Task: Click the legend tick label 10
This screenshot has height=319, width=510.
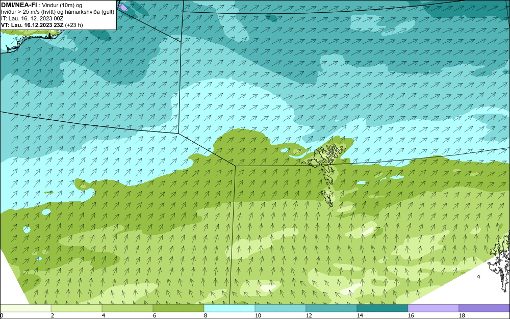Action: click(258, 315)
